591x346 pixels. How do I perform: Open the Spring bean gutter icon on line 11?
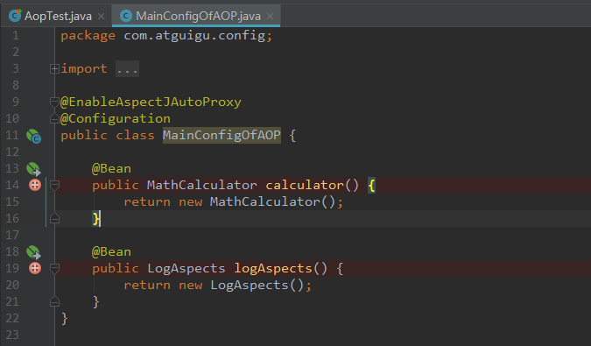tap(34, 136)
